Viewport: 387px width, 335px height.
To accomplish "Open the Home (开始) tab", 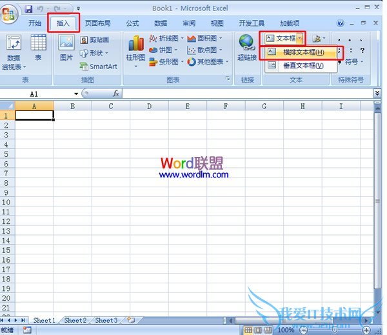I will coord(35,23).
